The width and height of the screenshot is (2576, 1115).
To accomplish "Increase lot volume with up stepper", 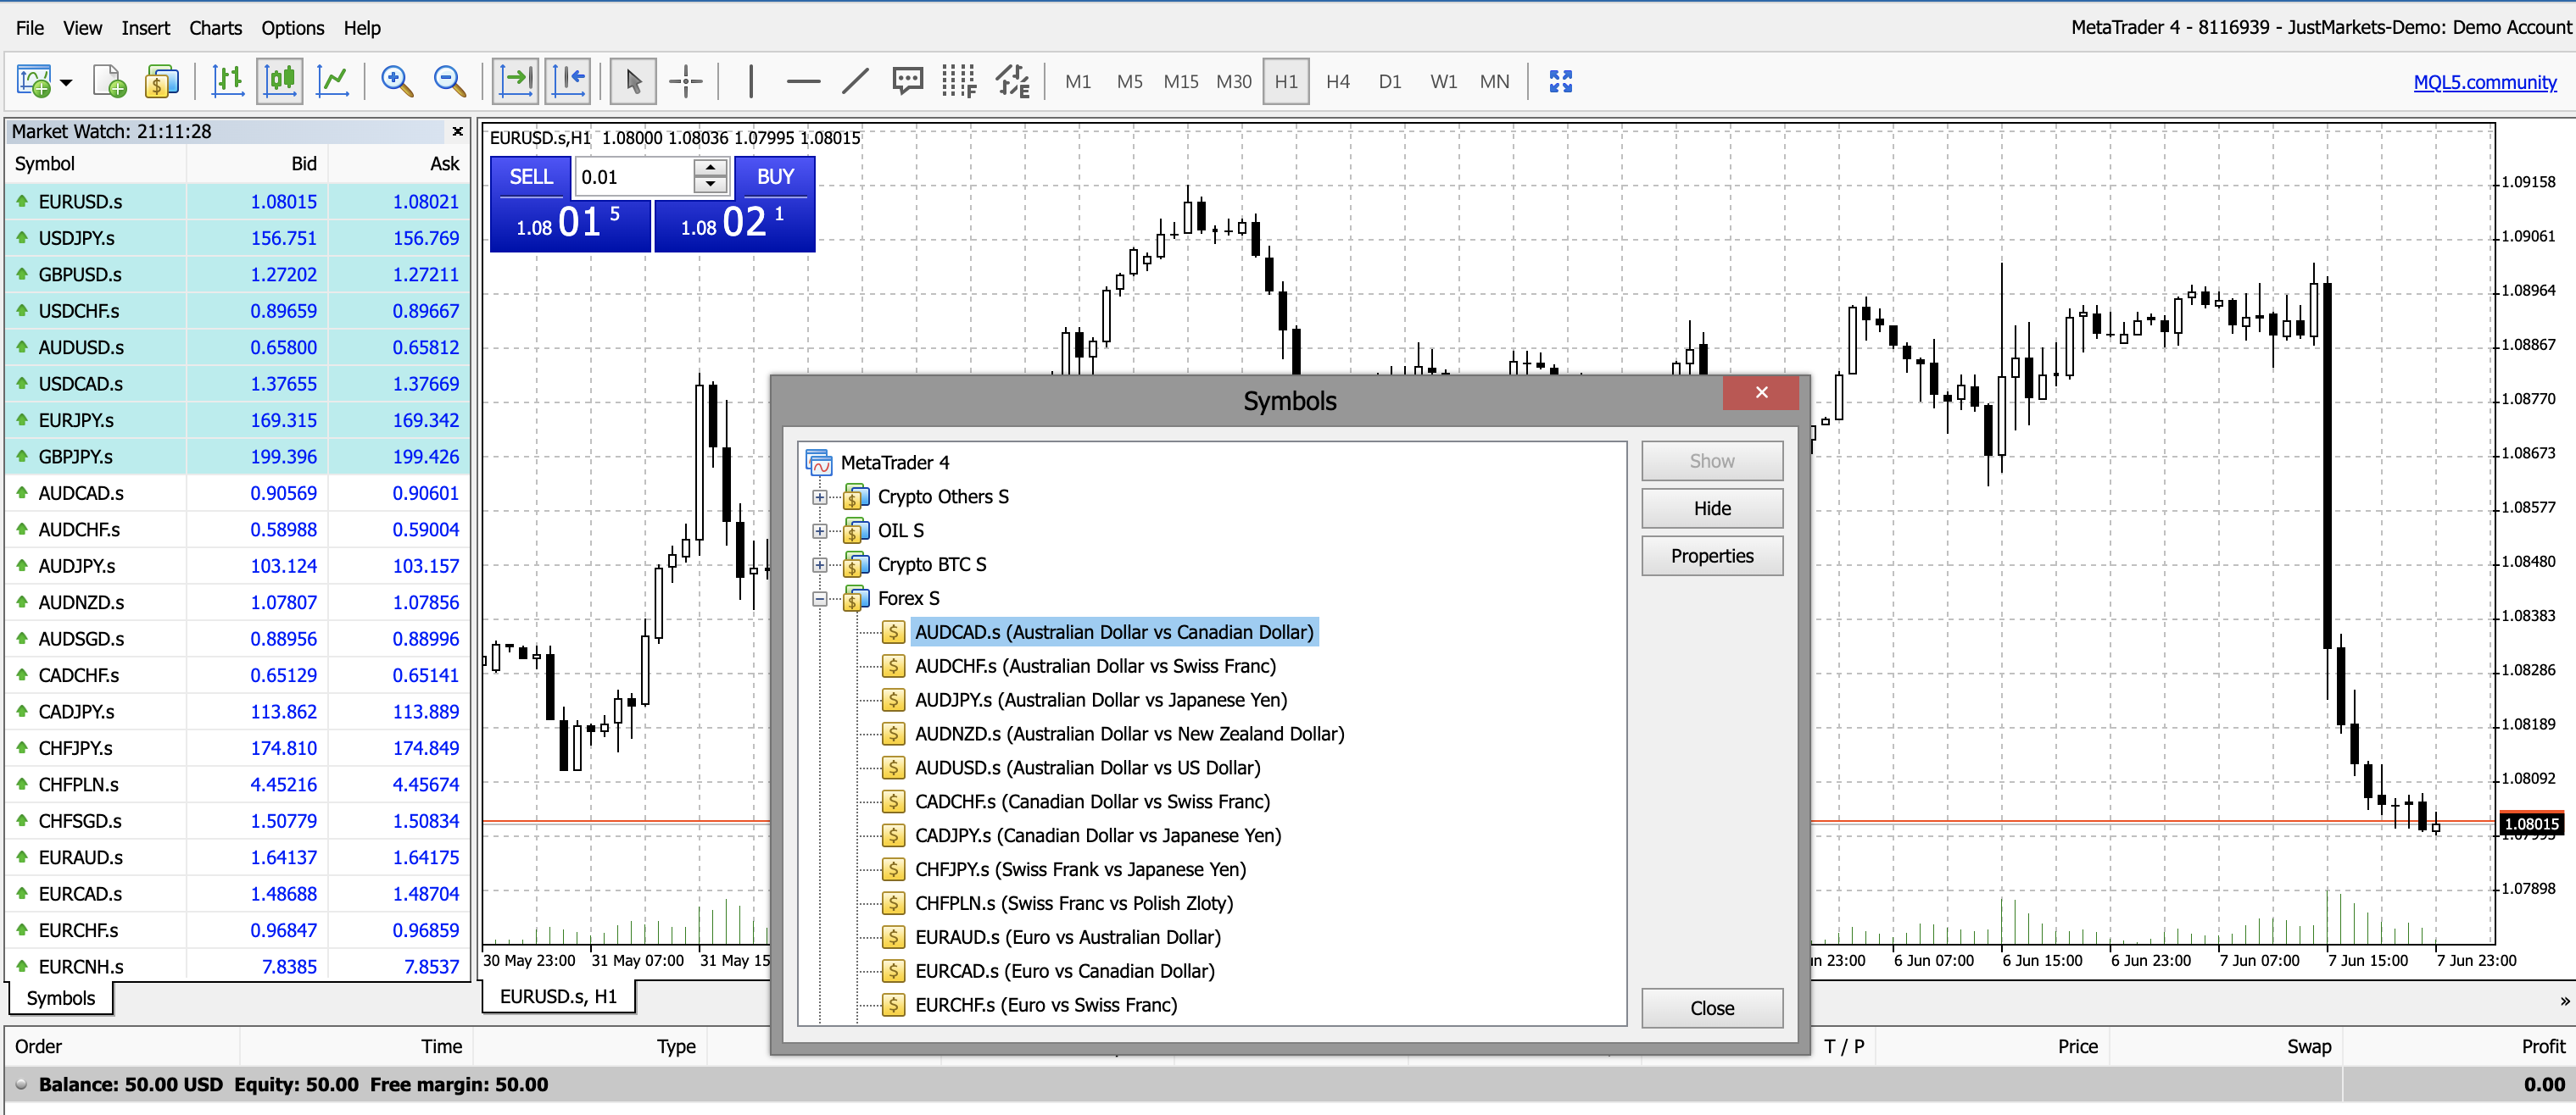I will (x=710, y=168).
